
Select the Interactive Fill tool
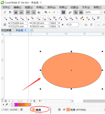(87, 18)
